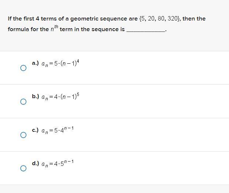Click the "a.)" option label

[35, 63]
